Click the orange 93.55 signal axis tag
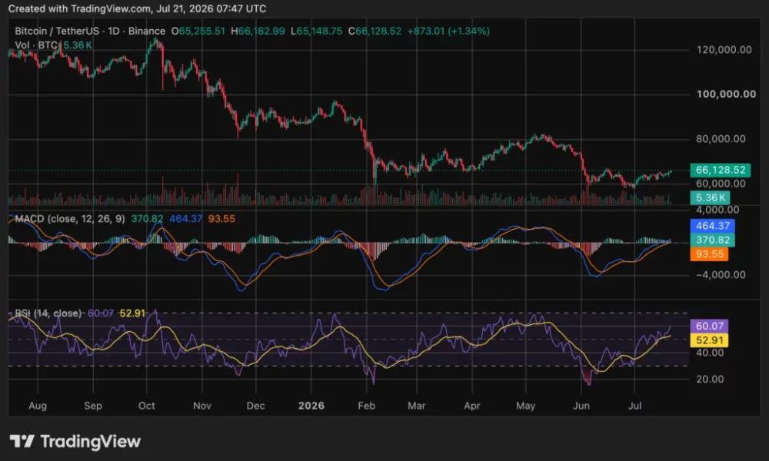769x461 pixels. pyautogui.click(x=709, y=254)
